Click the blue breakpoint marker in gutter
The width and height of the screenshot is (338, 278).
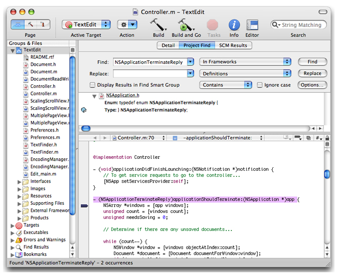point(85,206)
